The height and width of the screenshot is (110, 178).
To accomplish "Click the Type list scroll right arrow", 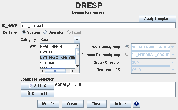I will click(x=72, y=71).
